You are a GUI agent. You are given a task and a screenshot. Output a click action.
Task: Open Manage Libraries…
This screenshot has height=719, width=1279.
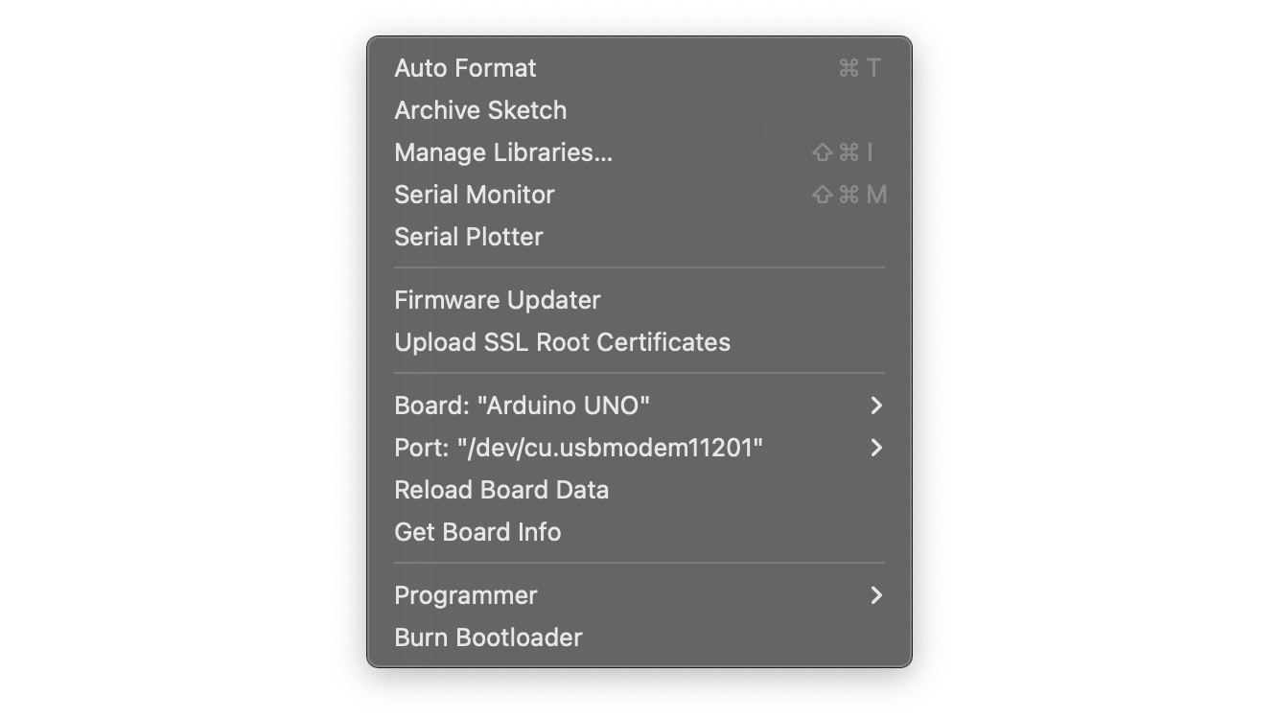pos(503,152)
